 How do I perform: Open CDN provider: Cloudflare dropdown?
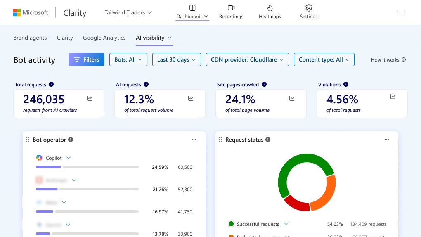(x=247, y=59)
